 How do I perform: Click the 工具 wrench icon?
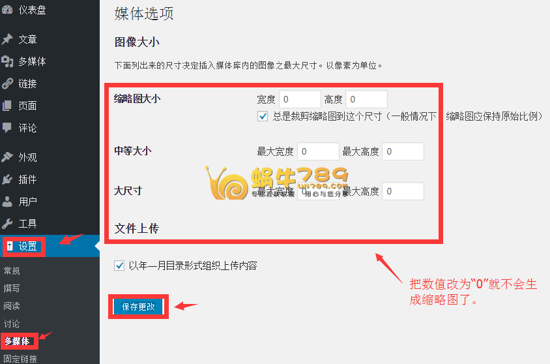click(x=7, y=224)
